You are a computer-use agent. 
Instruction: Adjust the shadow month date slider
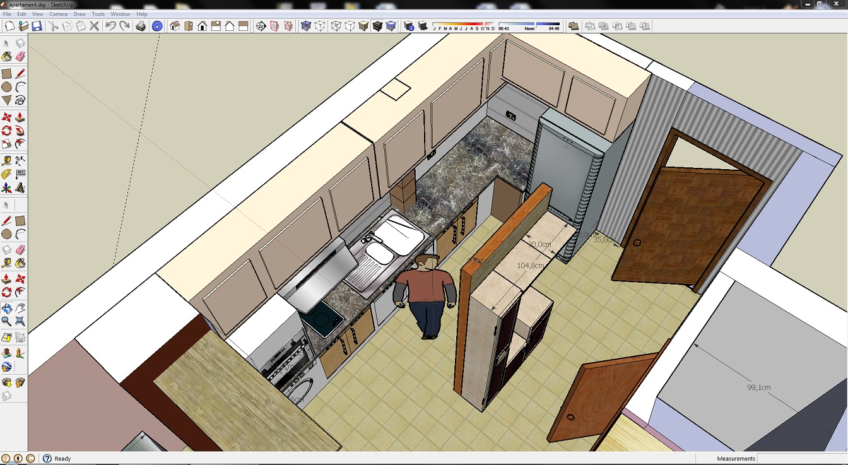(x=464, y=24)
